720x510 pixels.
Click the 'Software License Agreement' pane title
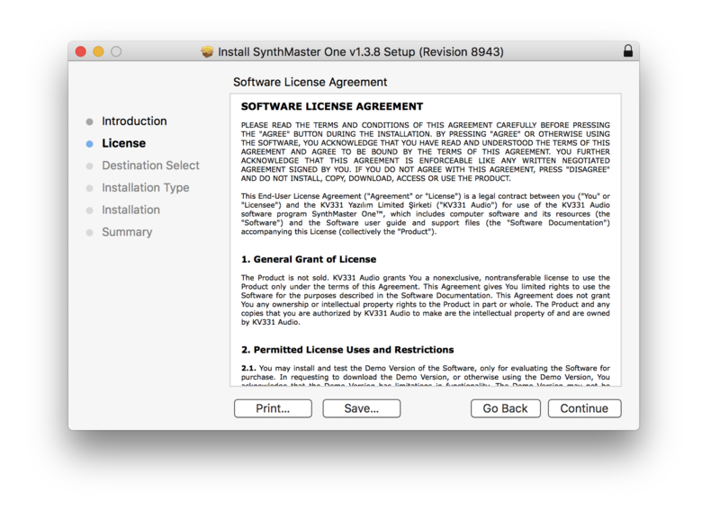click(x=310, y=82)
